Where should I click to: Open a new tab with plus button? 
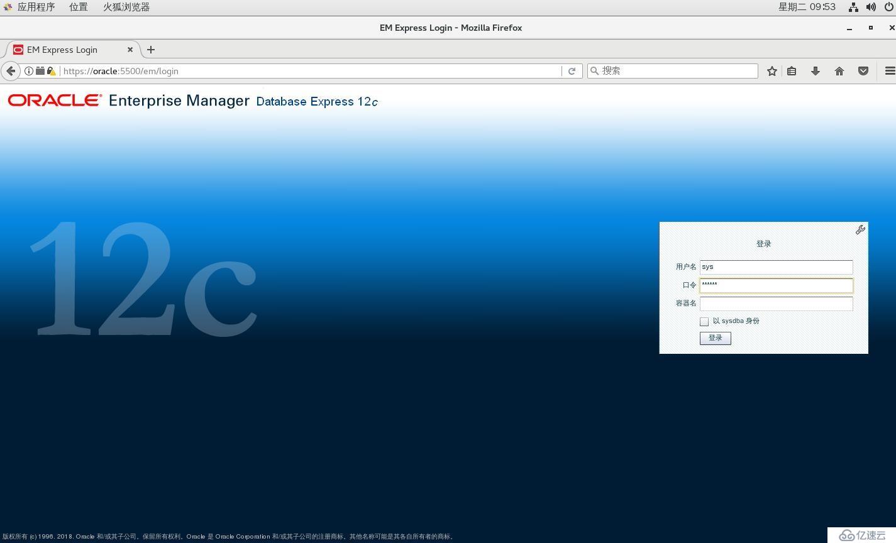coord(151,50)
